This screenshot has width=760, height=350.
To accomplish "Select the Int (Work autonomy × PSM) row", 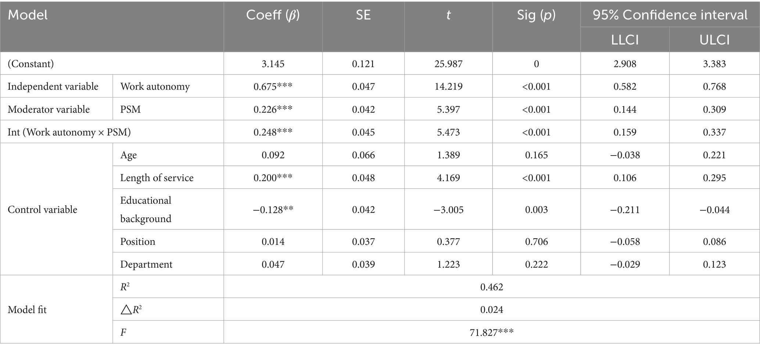I will point(69,132).
